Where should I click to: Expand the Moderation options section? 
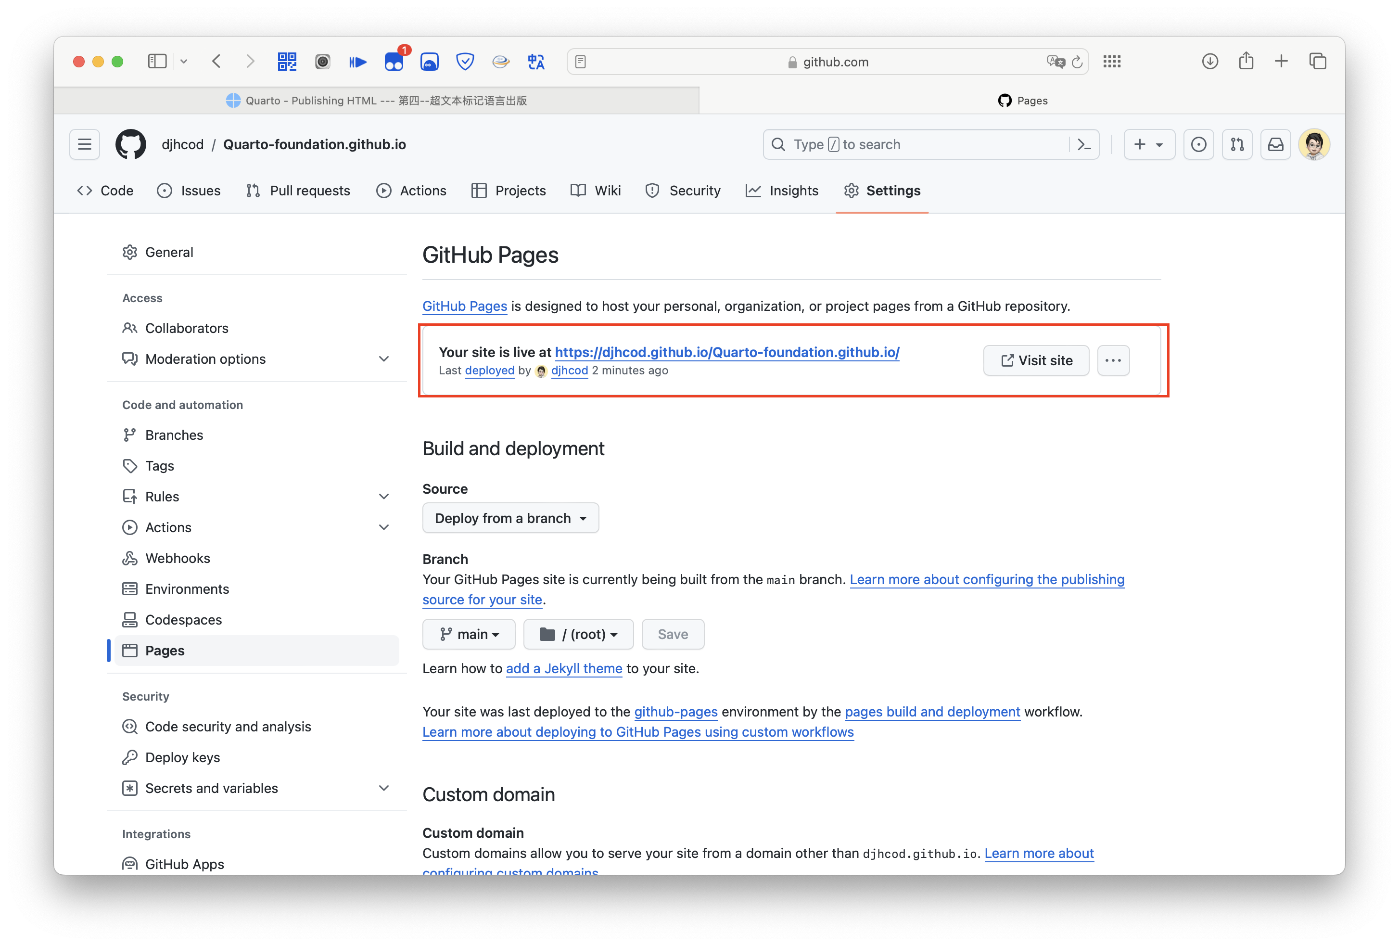[383, 359]
